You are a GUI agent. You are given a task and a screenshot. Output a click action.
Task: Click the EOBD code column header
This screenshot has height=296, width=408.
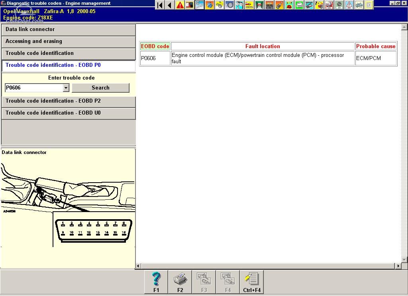pos(155,46)
